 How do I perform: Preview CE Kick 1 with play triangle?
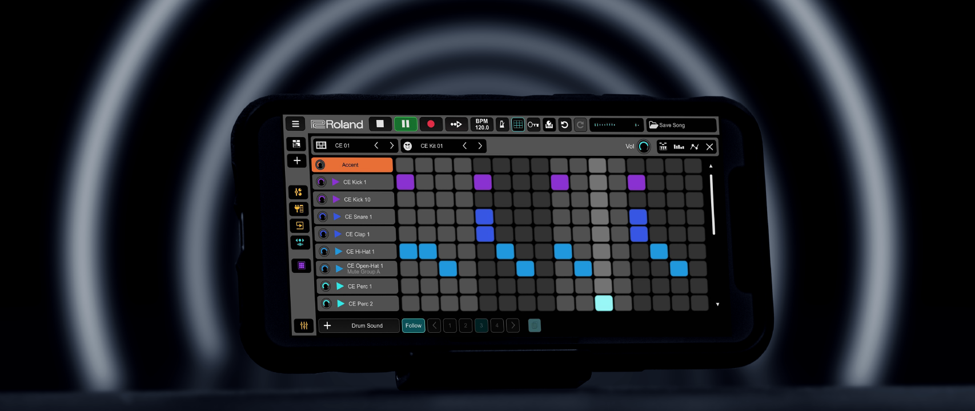pyautogui.click(x=336, y=182)
